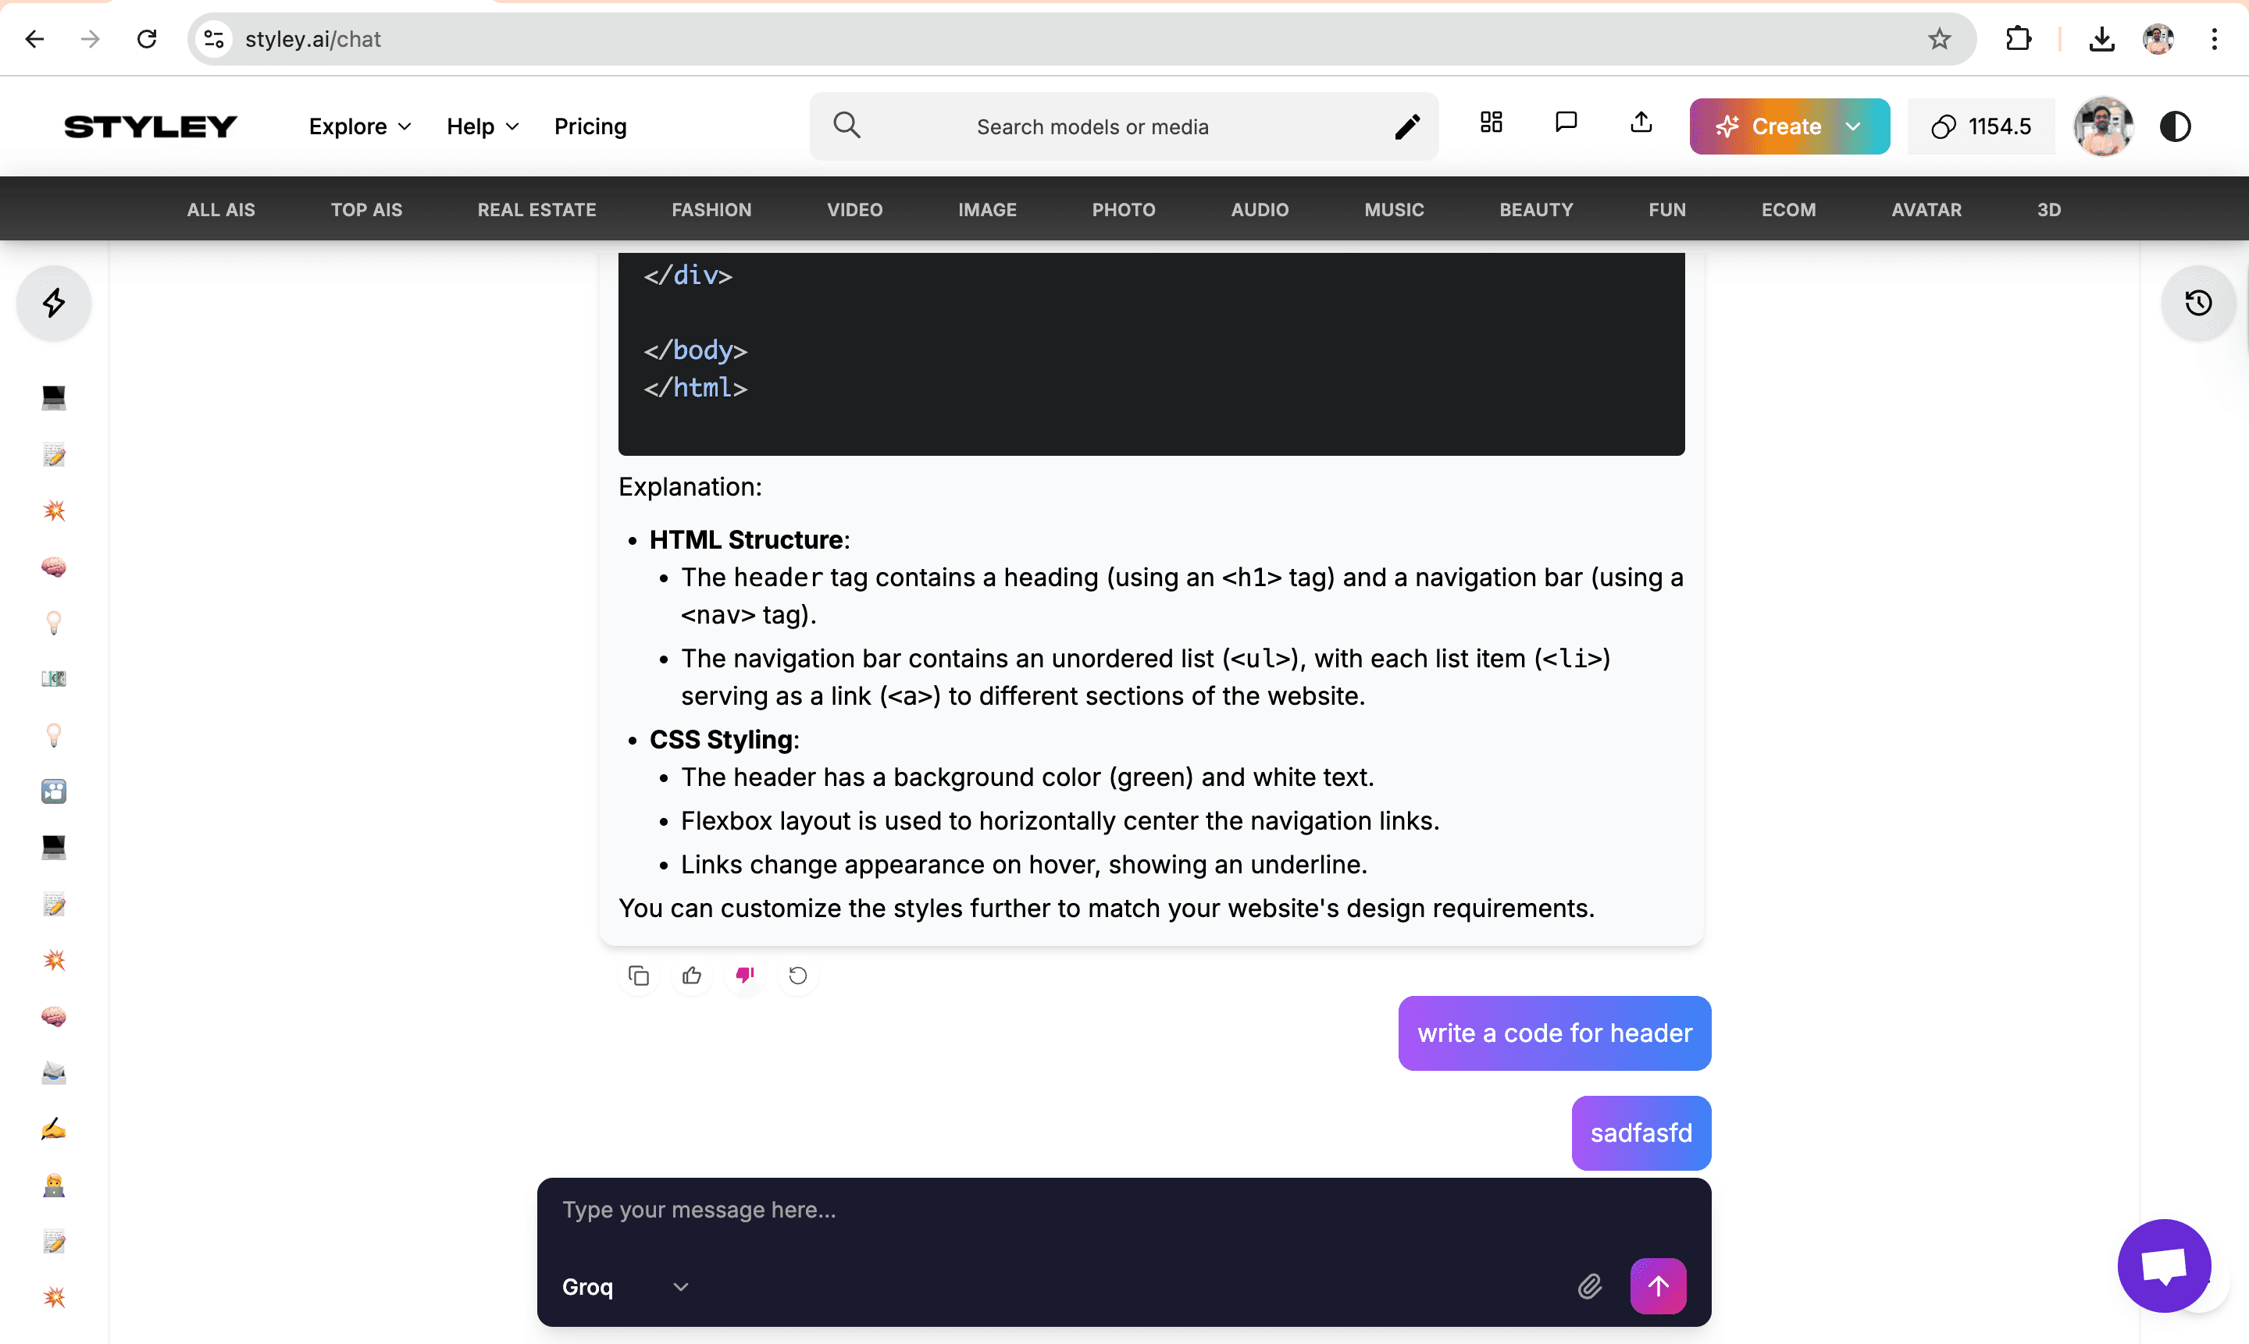Expand the Create button chevron
Viewport: 2249px width, 1344px height.
tap(1854, 126)
